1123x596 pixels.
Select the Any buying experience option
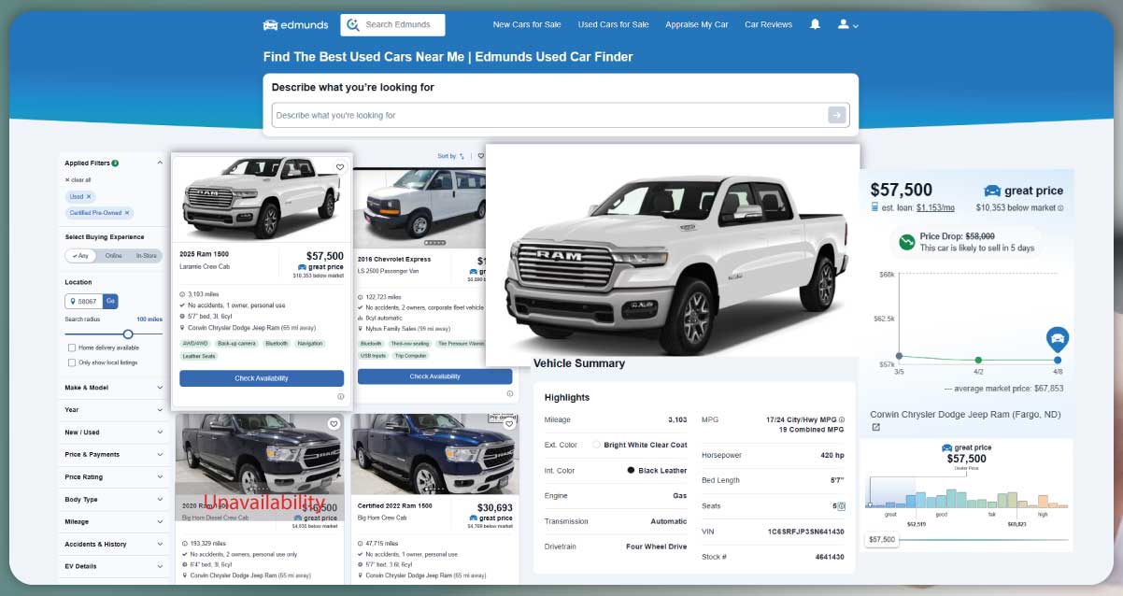(x=81, y=255)
